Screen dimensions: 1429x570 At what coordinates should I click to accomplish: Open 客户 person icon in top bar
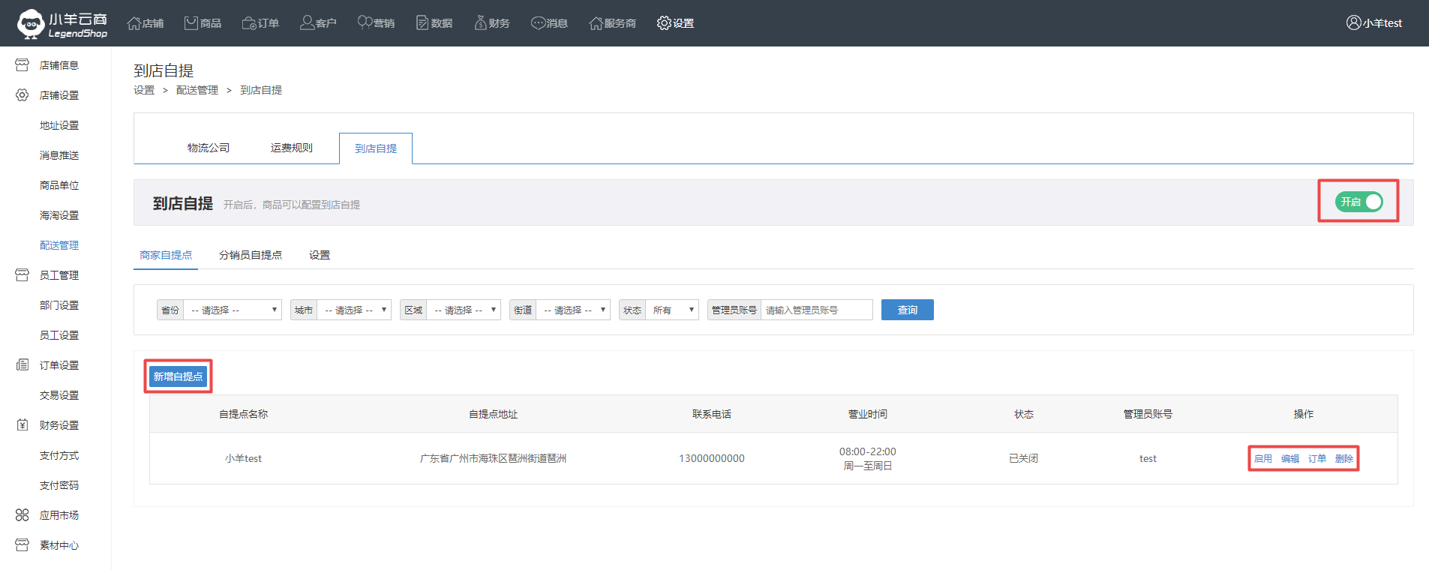(307, 23)
